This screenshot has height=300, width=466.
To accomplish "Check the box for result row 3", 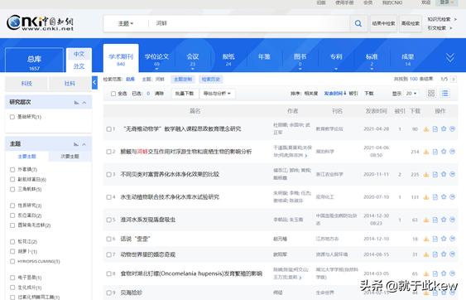I will (108, 174).
